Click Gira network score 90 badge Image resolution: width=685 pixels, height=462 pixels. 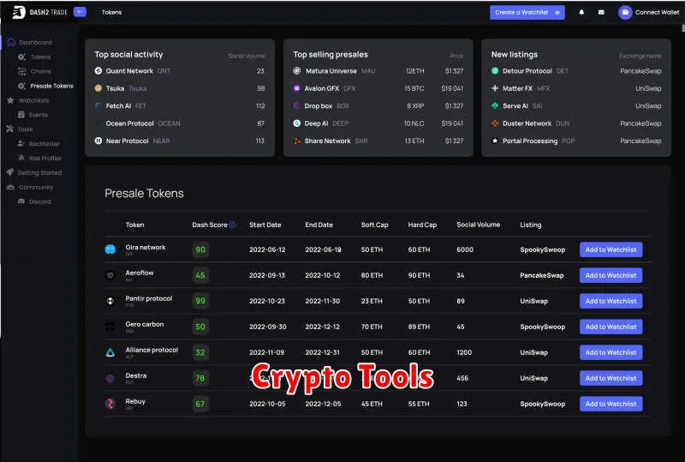200,249
